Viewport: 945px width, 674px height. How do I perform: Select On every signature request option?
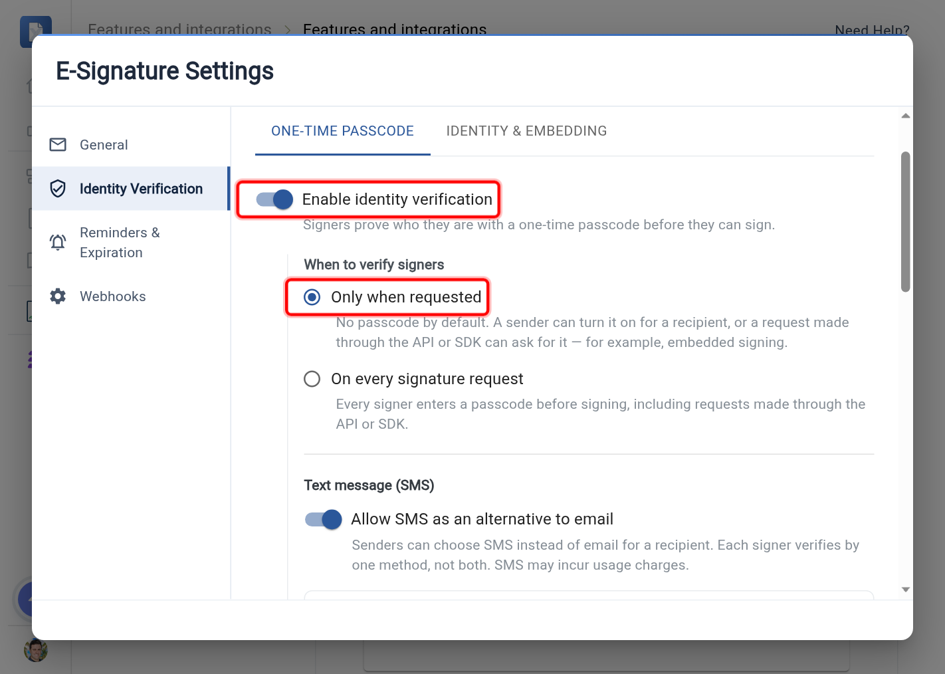(312, 379)
